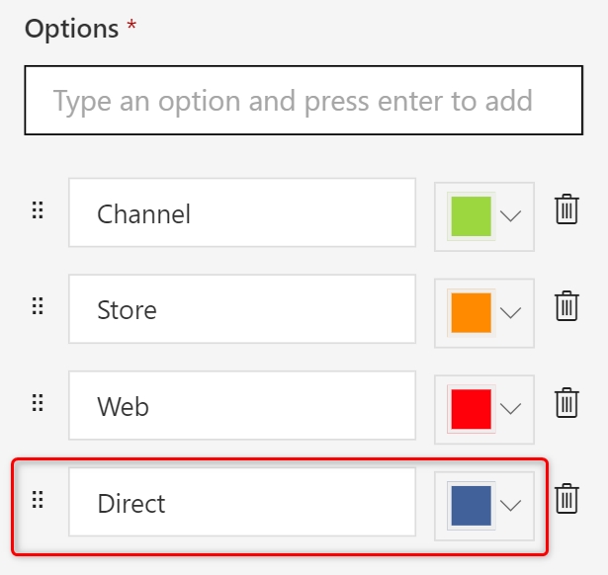Click the orange color swatch for Store
Screen dimensions: 608x575
471,312
